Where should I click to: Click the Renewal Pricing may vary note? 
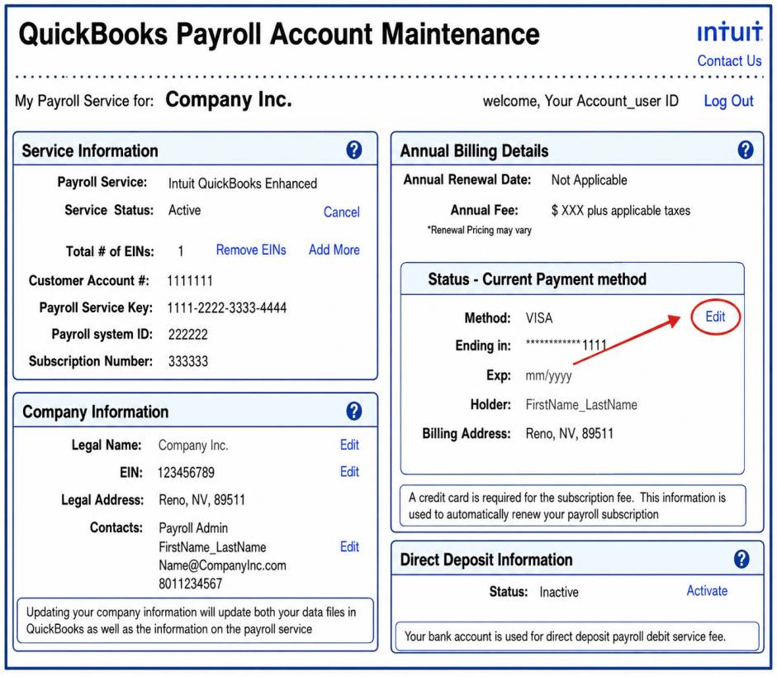tap(479, 230)
